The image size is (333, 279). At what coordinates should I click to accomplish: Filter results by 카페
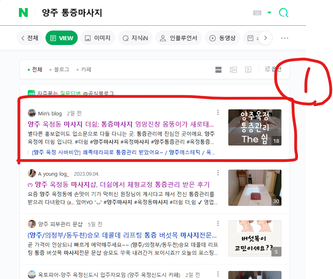coord(84,70)
